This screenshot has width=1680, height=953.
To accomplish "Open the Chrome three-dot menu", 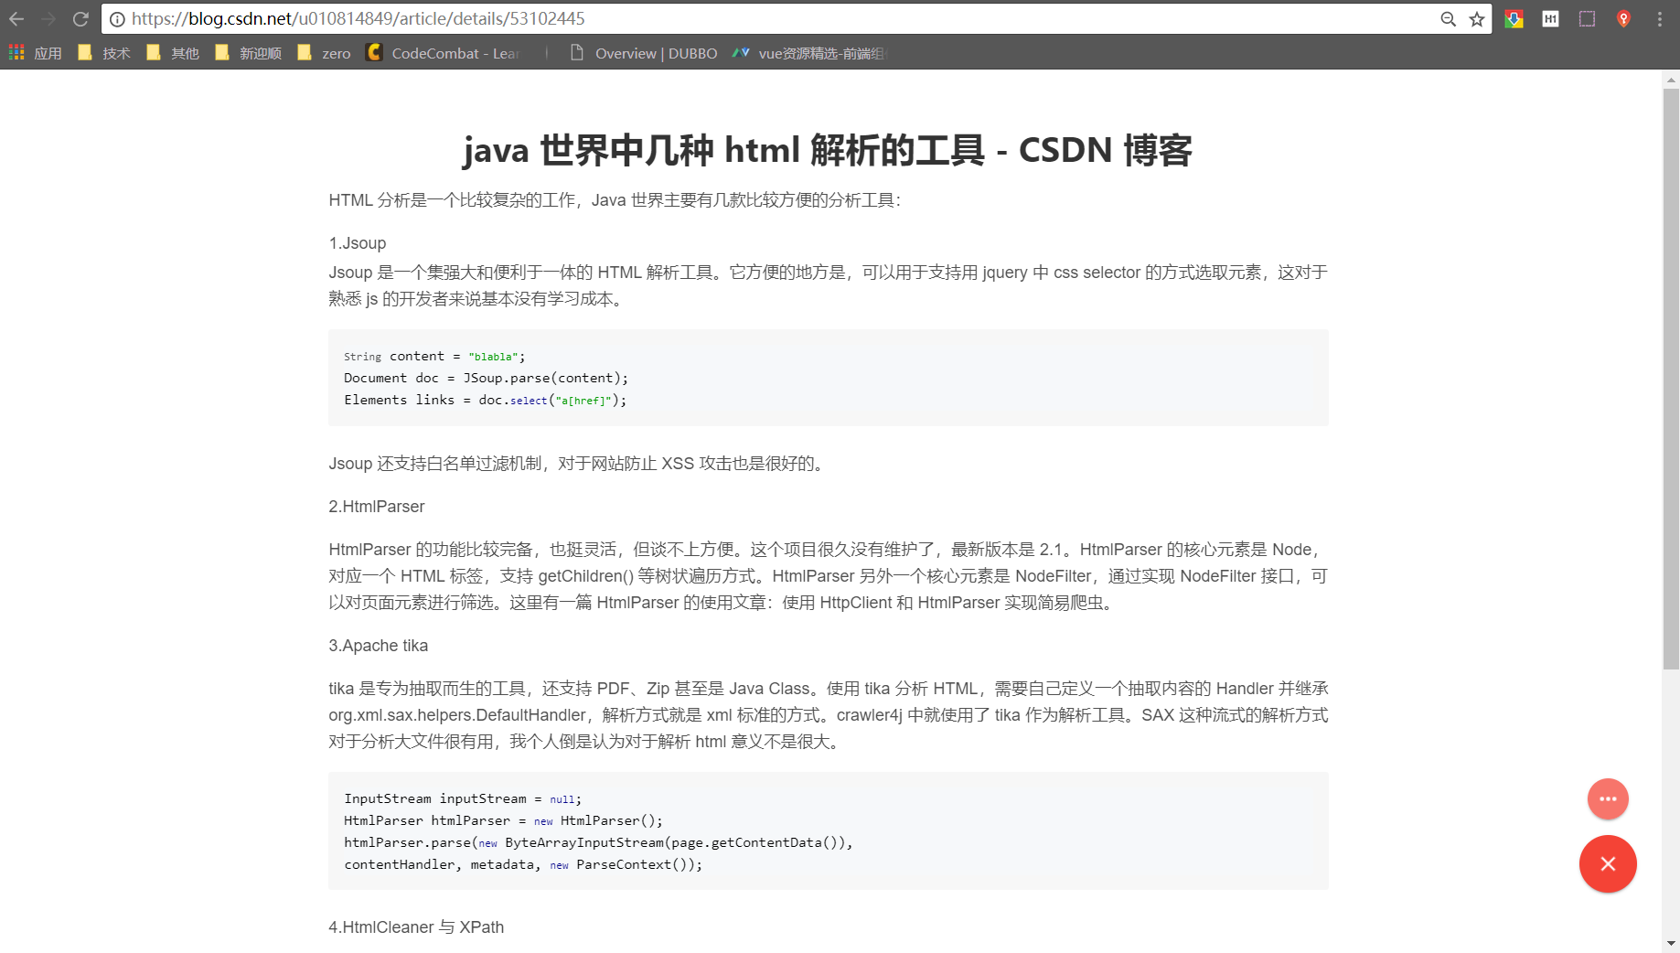I will pyautogui.click(x=1660, y=18).
